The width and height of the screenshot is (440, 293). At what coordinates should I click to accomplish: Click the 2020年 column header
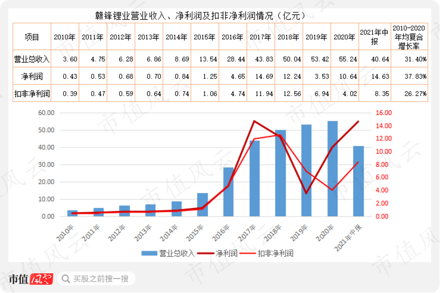coord(344,37)
